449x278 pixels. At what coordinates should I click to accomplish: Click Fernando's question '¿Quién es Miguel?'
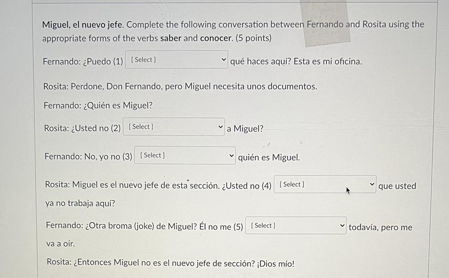98,105
